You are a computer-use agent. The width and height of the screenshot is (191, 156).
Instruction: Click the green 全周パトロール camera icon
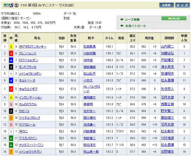point(122,26)
